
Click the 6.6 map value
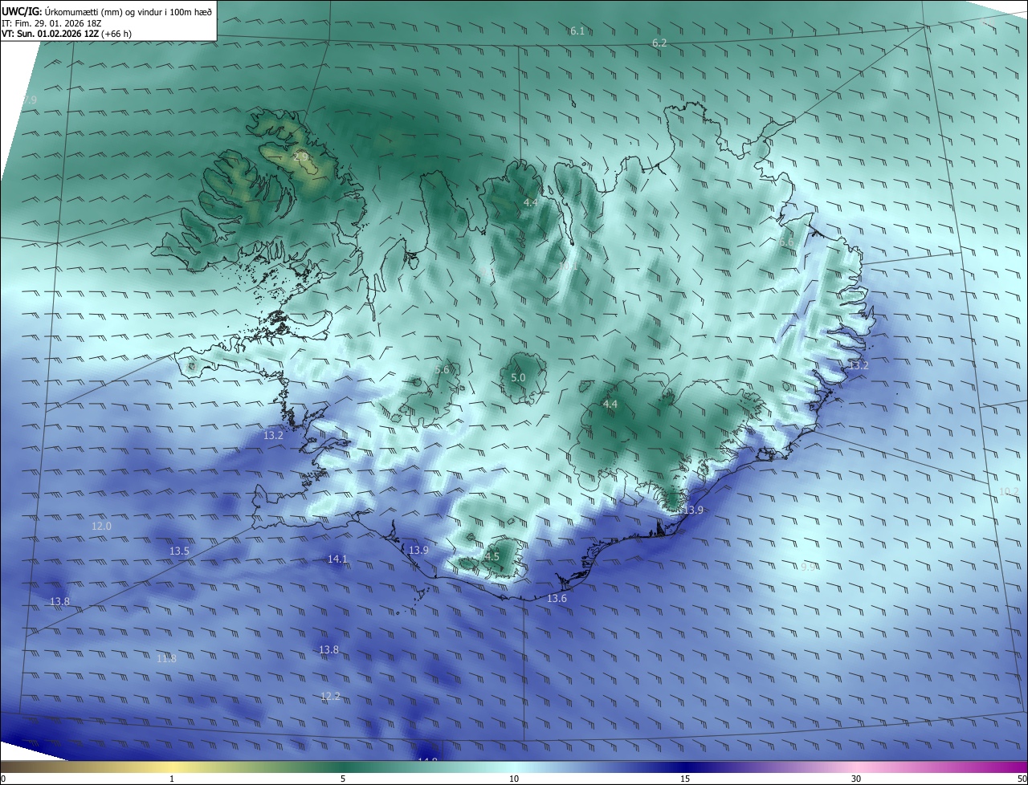tap(786, 242)
